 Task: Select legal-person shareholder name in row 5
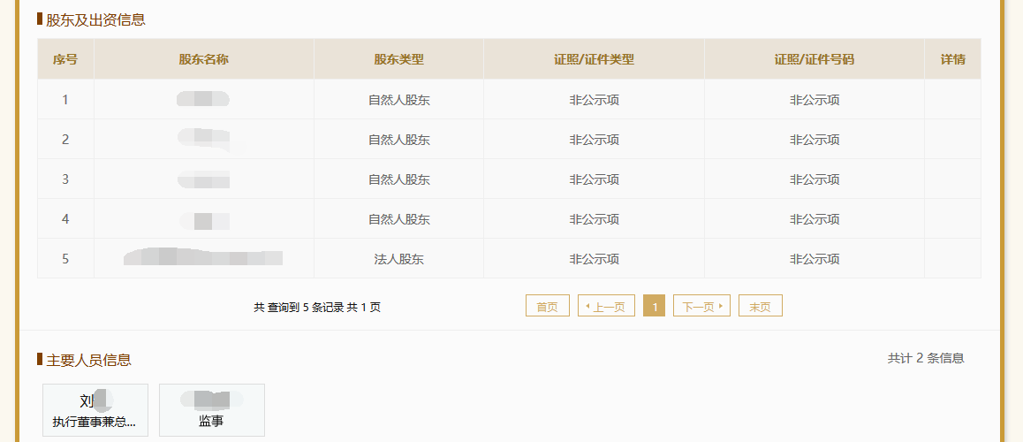tap(203, 257)
